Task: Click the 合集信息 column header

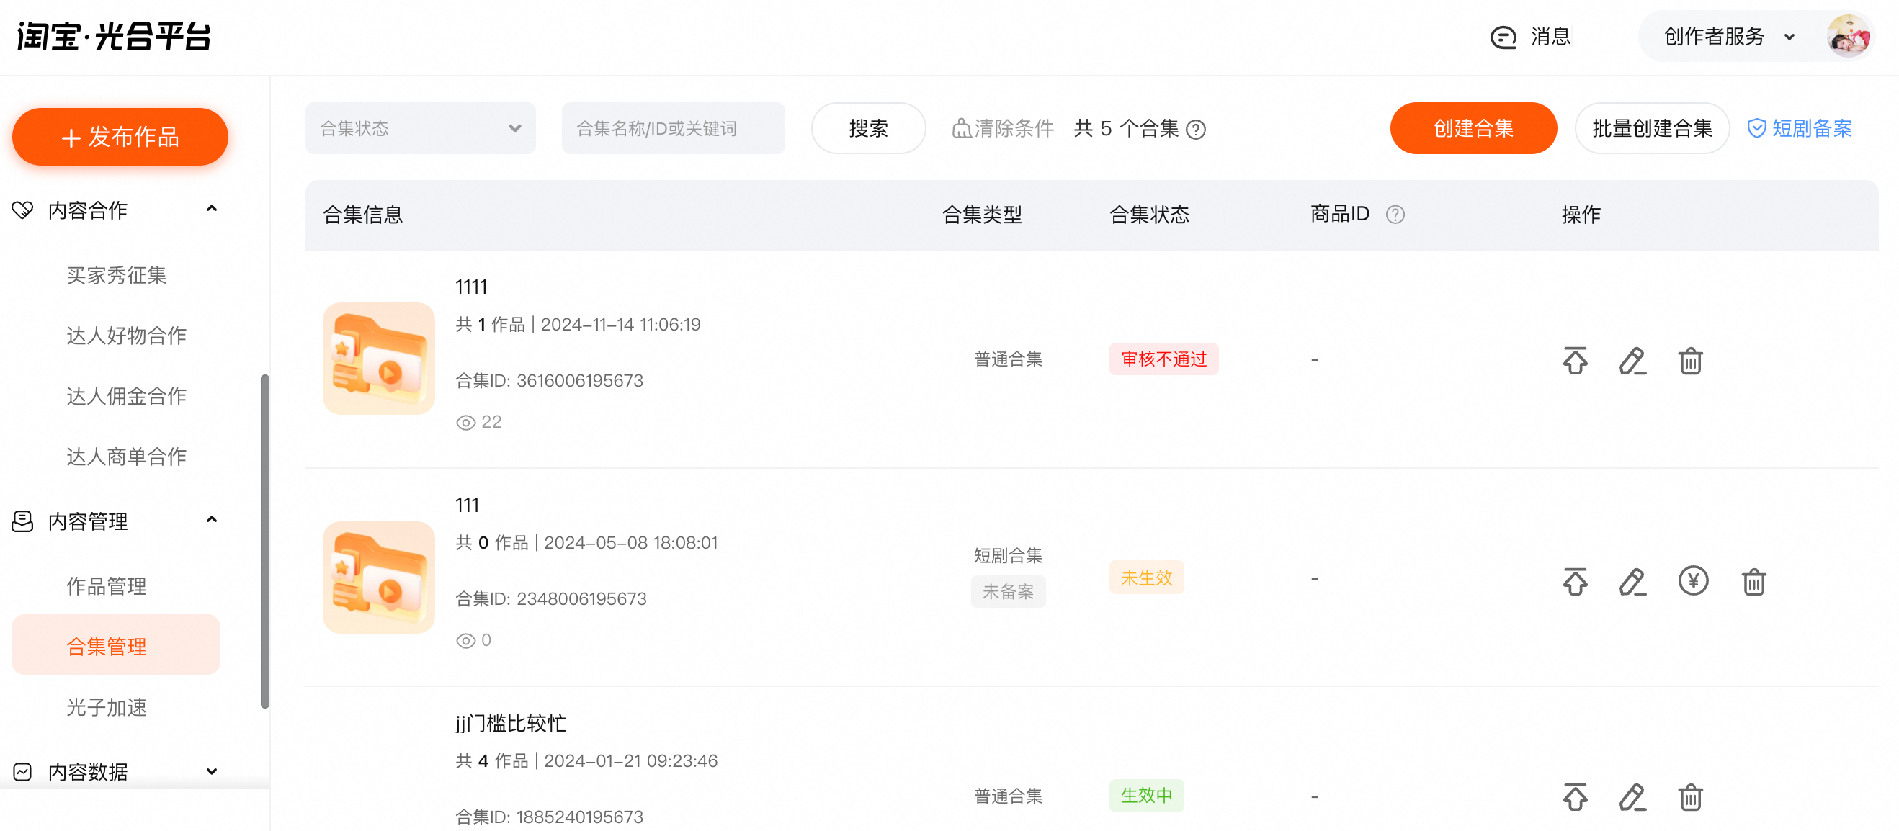Action: pos(362,215)
